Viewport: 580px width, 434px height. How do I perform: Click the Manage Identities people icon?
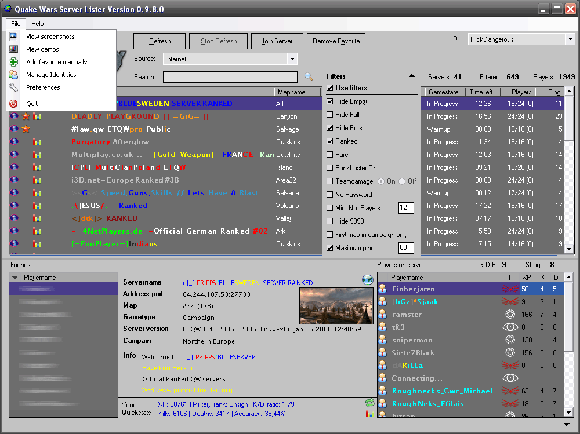(13, 75)
